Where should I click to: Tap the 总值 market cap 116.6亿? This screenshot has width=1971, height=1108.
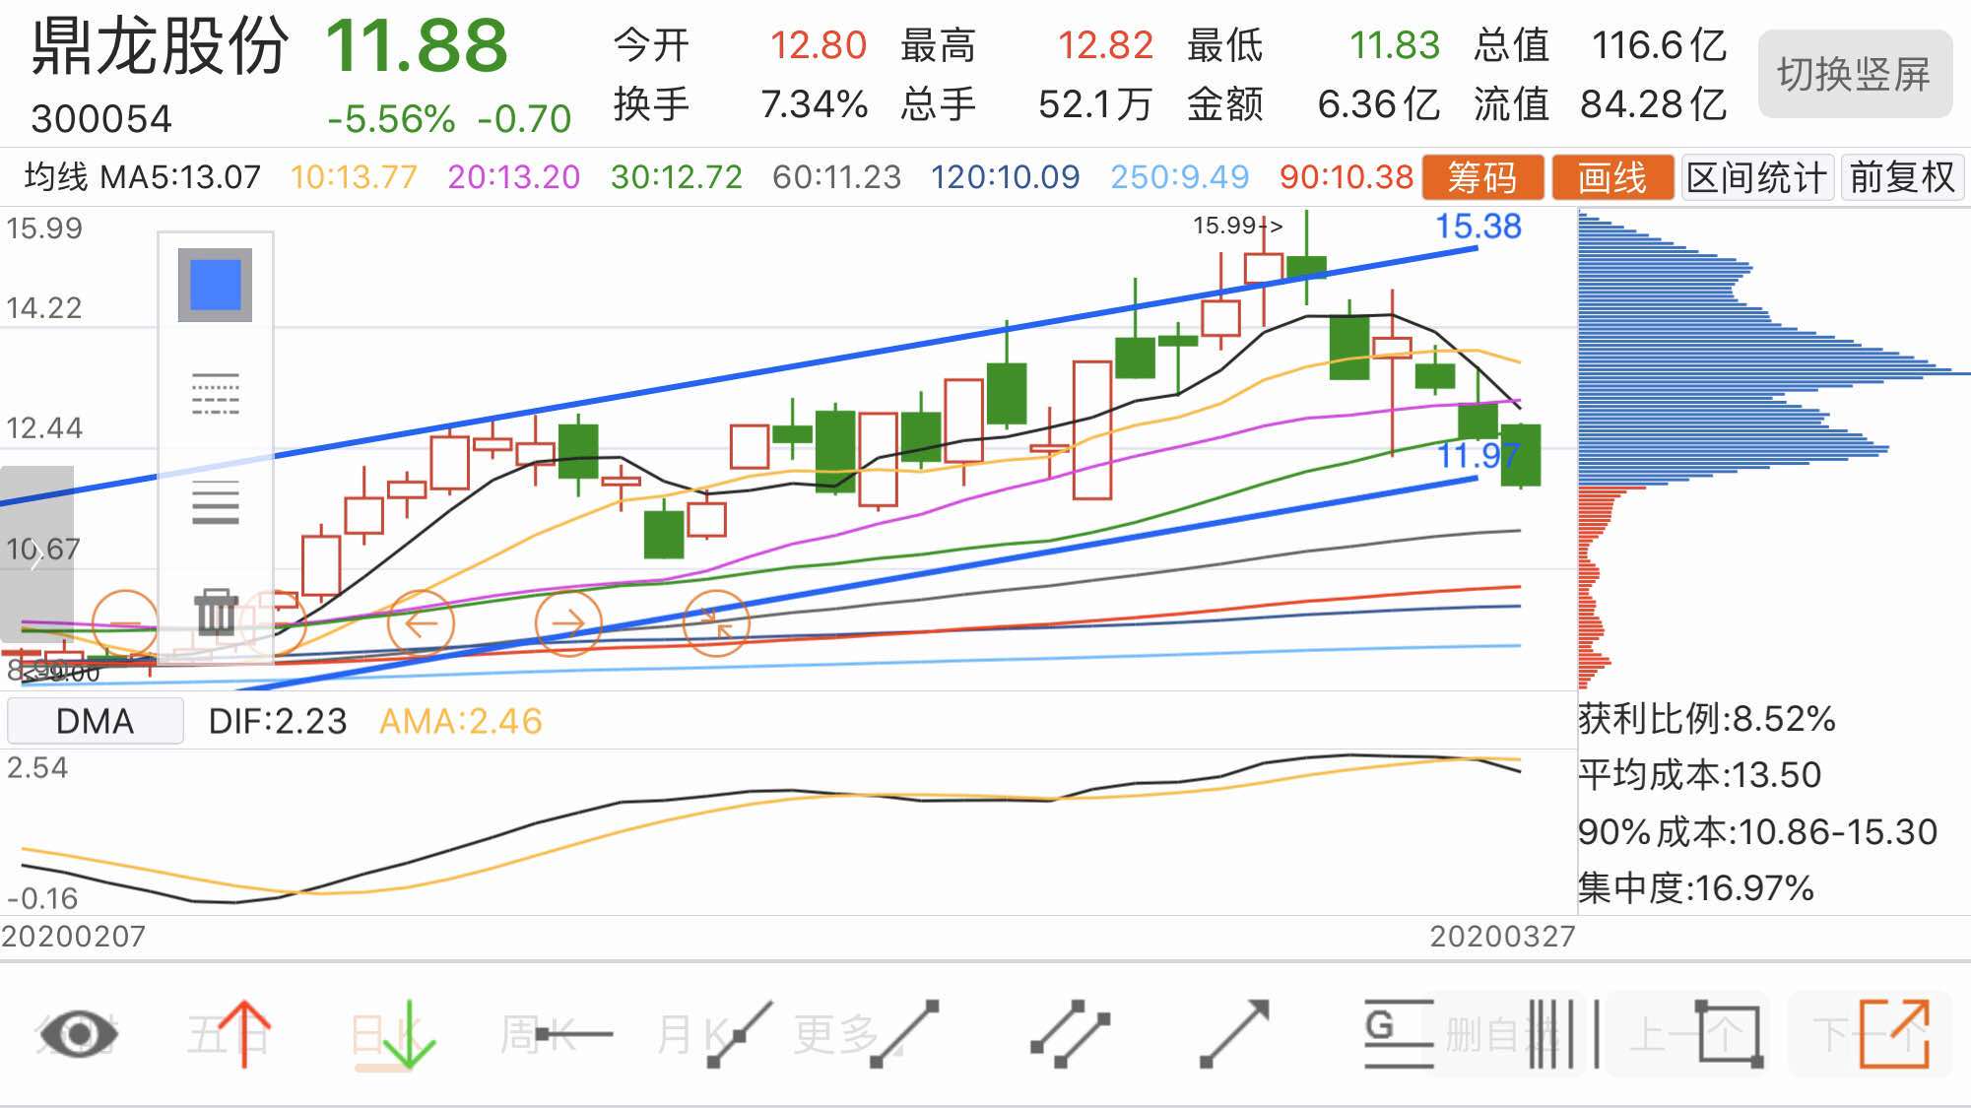pos(1660,45)
